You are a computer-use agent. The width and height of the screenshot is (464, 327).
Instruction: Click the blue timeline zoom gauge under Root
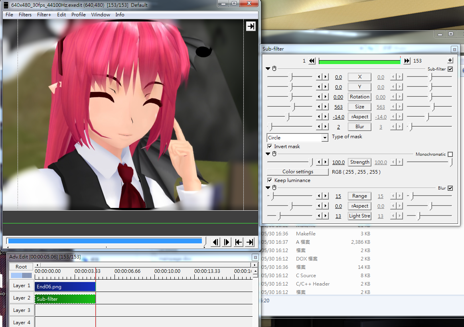pos(21,275)
